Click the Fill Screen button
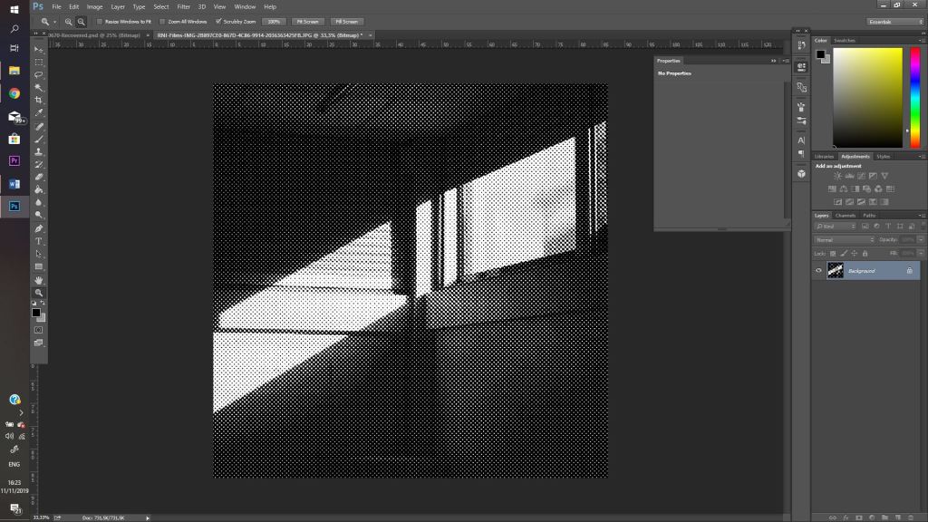This screenshot has height=522, width=928. click(345, 21)
